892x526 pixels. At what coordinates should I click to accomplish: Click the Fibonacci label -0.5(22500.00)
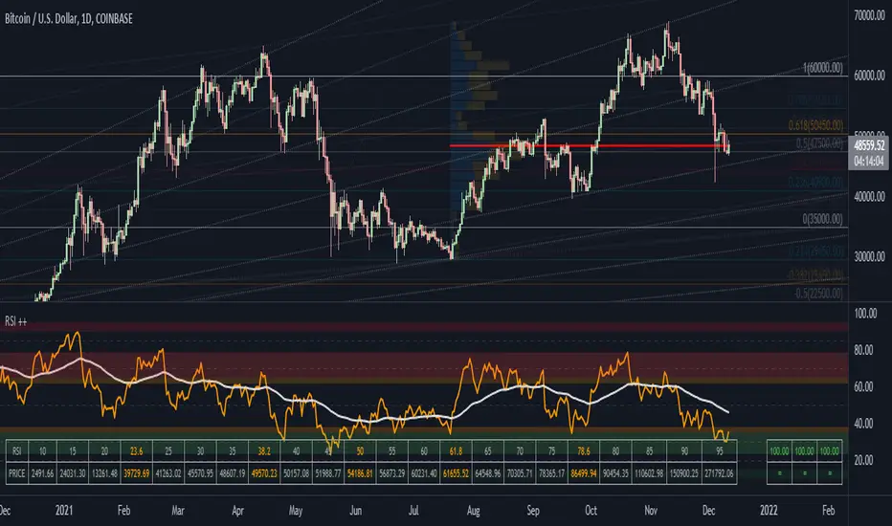(818, 294)
